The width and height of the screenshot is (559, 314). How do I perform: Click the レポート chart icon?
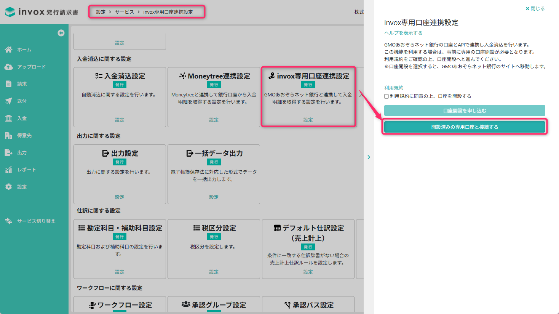click(8, 170)
